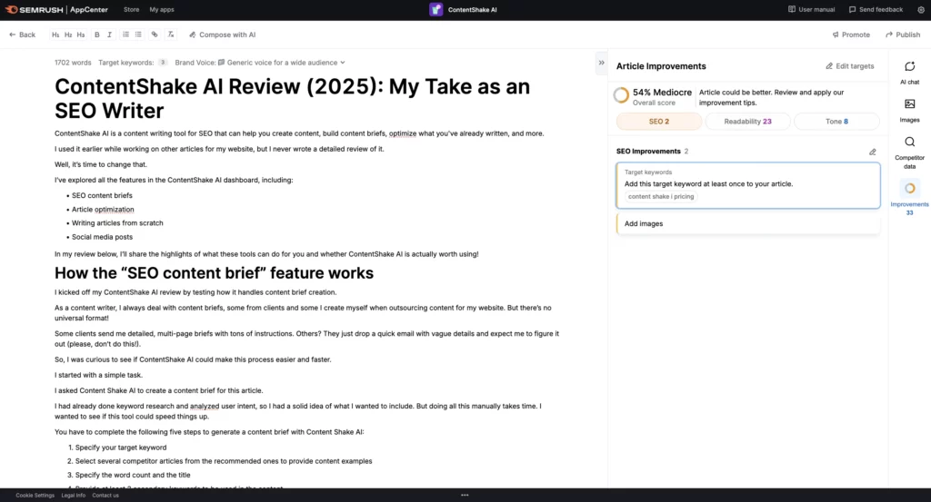The height and width of the screenshot is (502, 931).
Task: Apply Heading 3 format from toolbar
Action: 81,35
